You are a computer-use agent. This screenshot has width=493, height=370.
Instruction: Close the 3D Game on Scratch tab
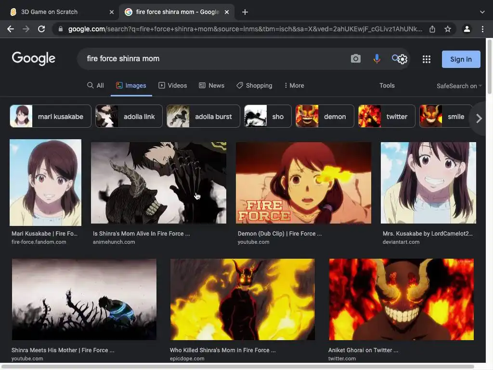[112, 12]
